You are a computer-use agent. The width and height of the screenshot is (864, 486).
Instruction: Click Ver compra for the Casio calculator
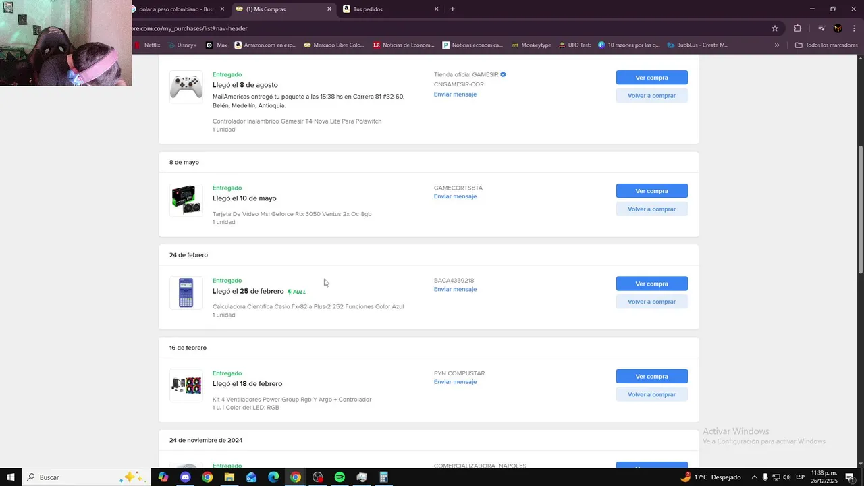pyautogui.click(x=651, y=283)
